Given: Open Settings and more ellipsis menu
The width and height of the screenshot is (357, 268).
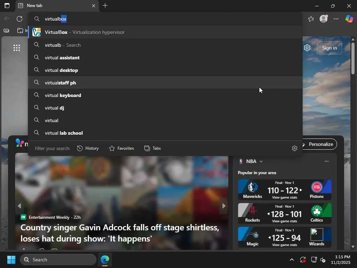Looking at the screenshot, I should coord(336,19).
